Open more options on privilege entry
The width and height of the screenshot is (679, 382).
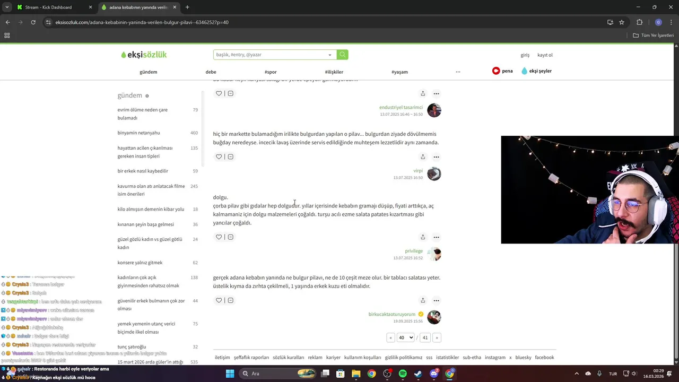pyautogui.click(x=436, y=237)
